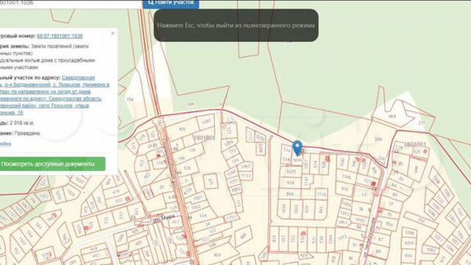
Task: Click the Найти участок search button
Action: point(171,3)
